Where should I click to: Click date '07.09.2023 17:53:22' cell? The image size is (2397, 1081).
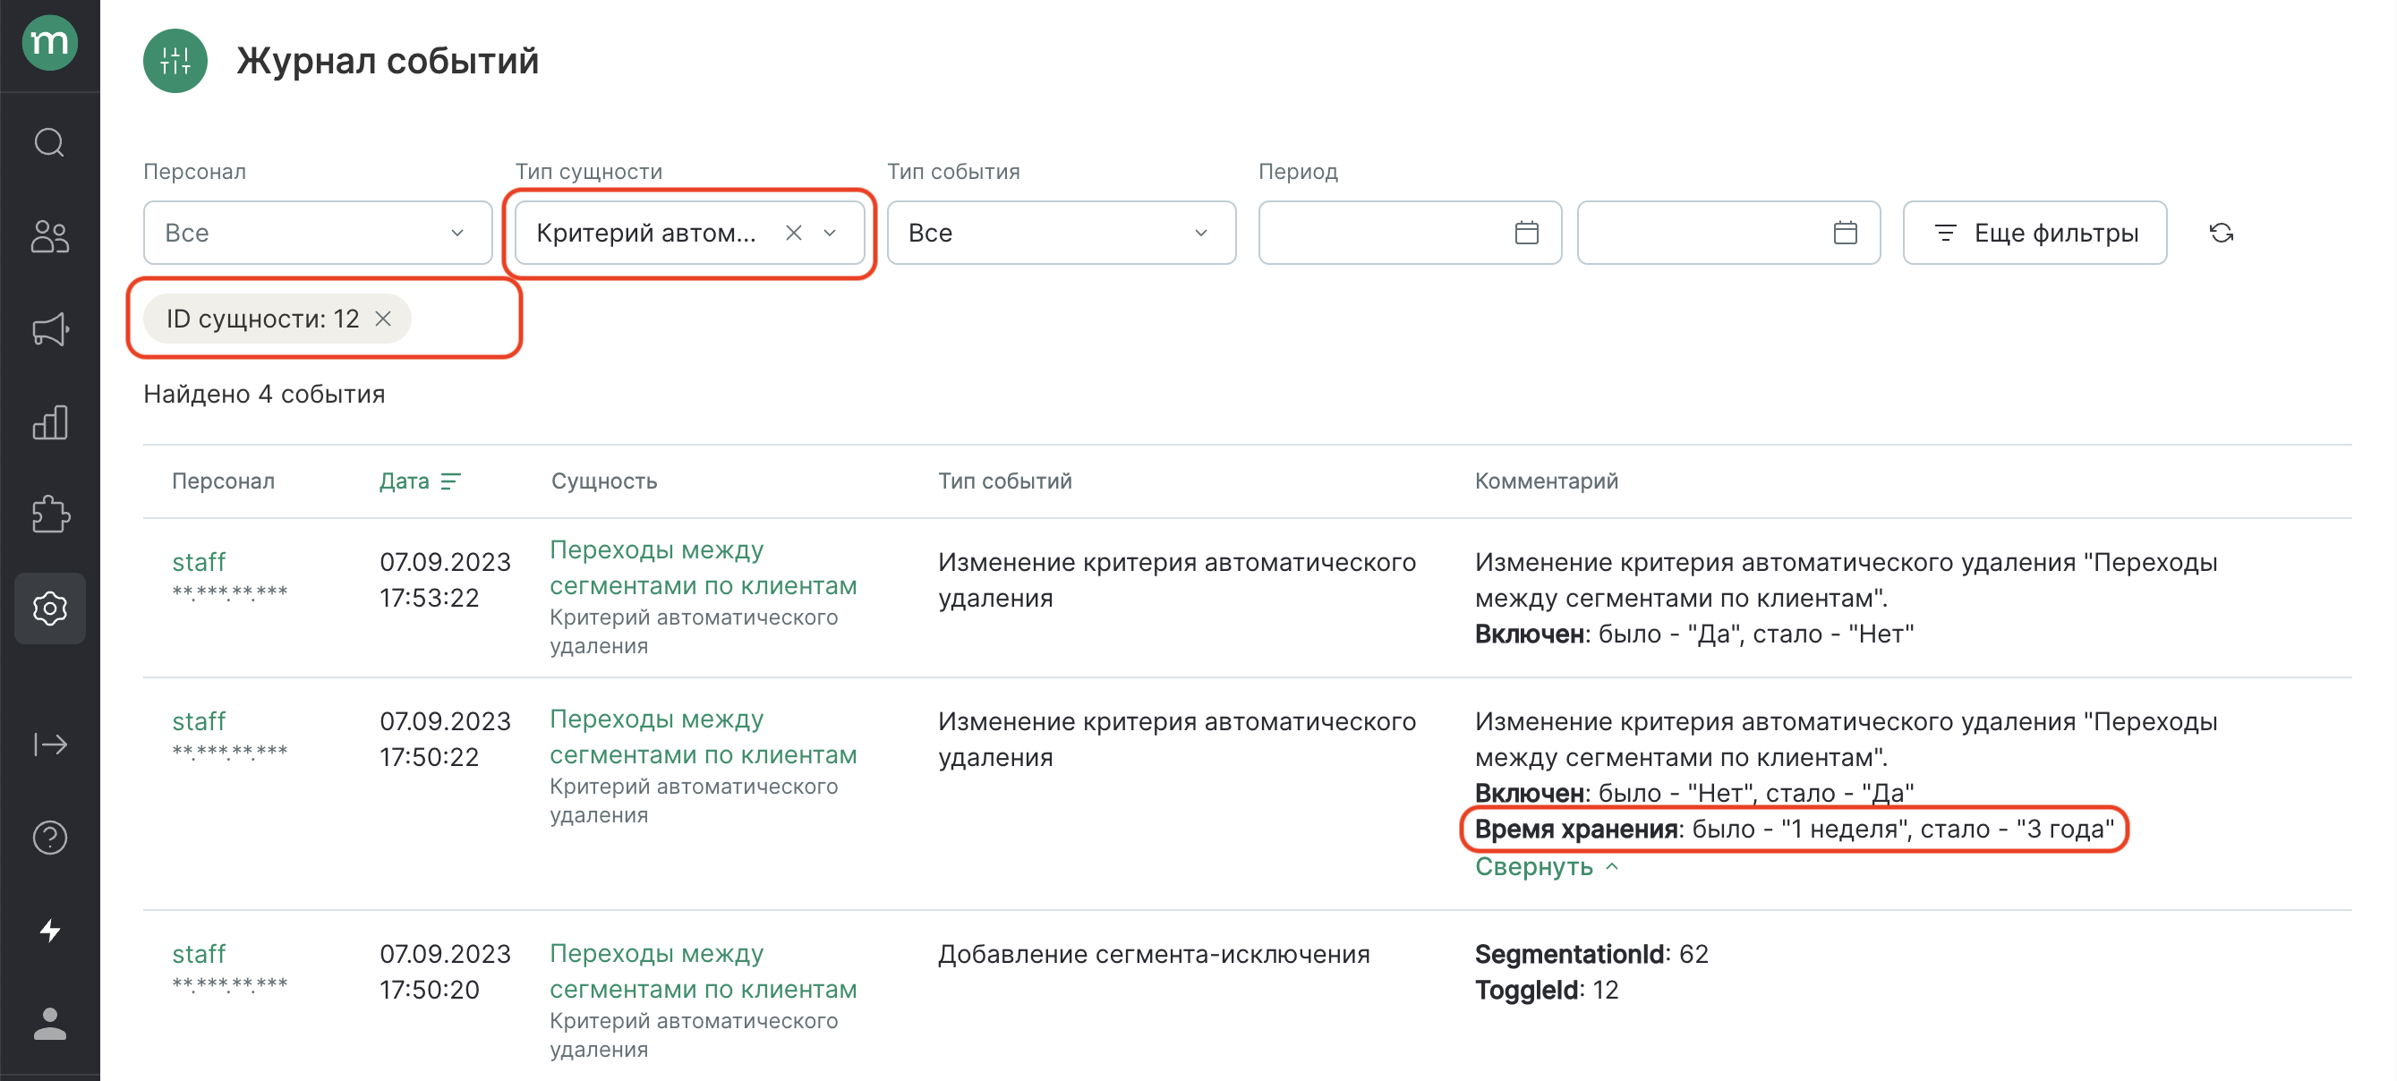(x=445, y=580)
